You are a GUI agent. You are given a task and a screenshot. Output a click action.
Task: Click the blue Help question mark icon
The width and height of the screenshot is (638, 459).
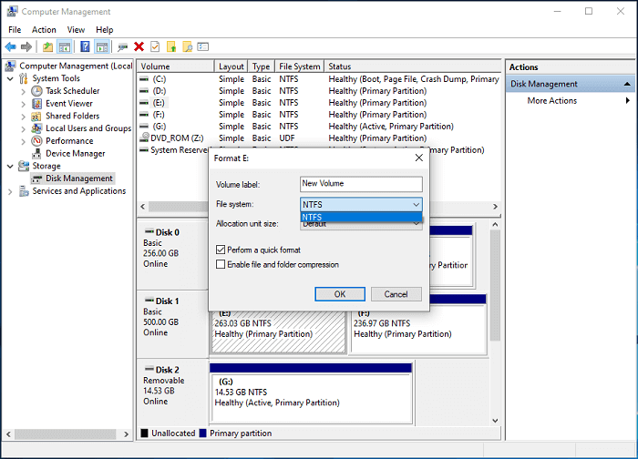click(85, 46)
